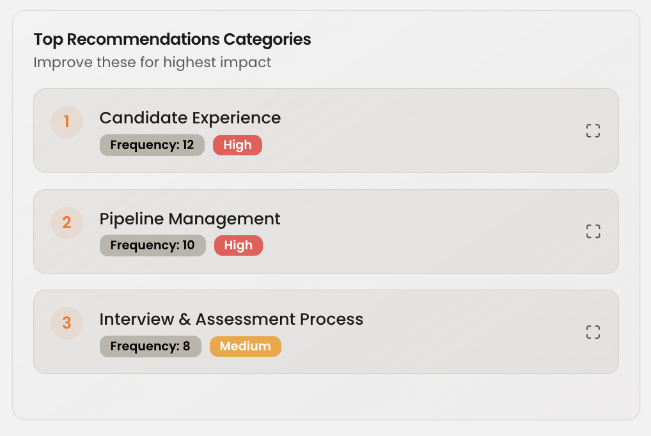The image size is (651, 436).
Task: Click the Top Recommendations Categories heading
Action: point(172,40)
